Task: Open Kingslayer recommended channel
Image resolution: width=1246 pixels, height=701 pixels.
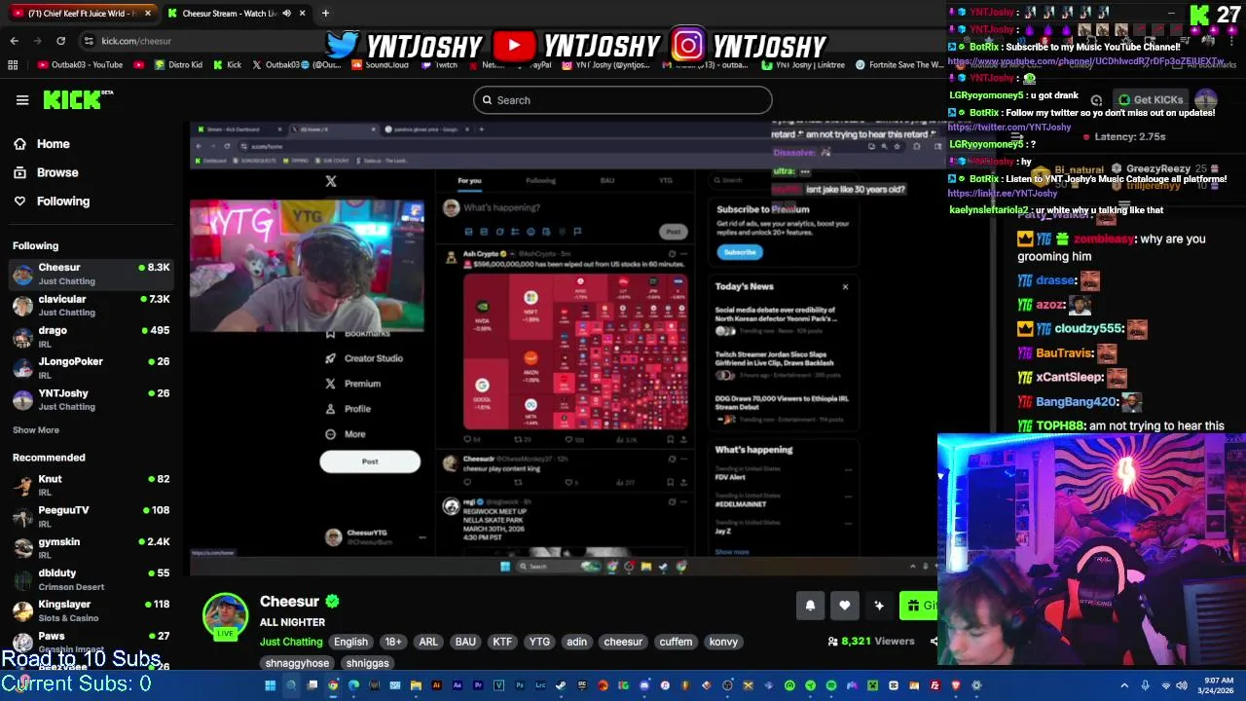Action: tap(91, 610)
